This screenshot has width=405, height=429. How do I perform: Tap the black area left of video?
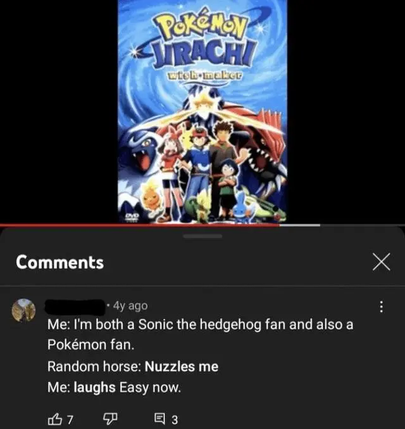(x=59, y=111)
